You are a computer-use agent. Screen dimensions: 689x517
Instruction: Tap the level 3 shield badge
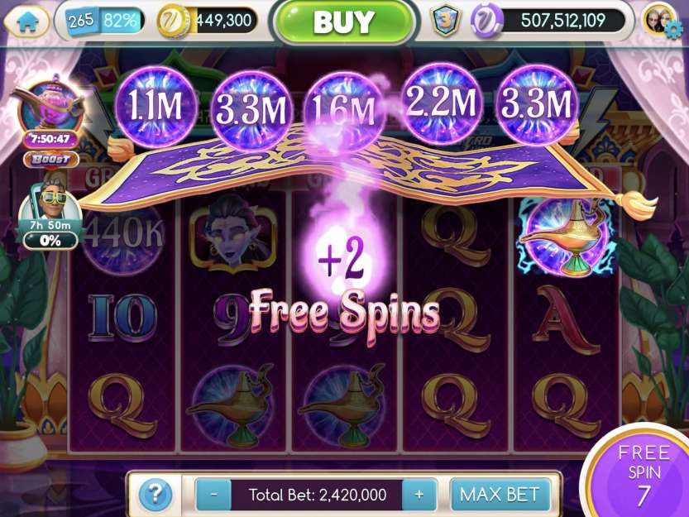[446, 21]
